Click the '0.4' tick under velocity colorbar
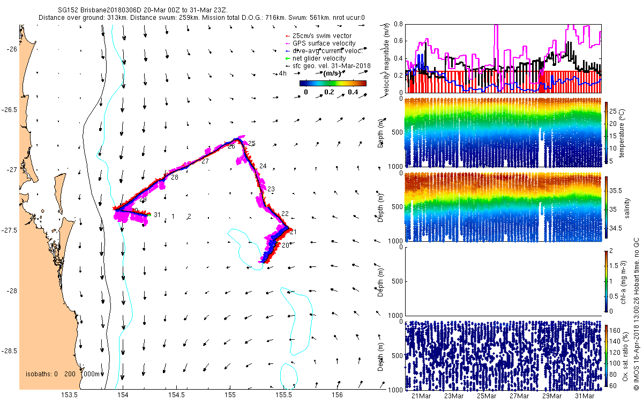The width and height of the screenshot is (643, 402). [x=354, y=92]
